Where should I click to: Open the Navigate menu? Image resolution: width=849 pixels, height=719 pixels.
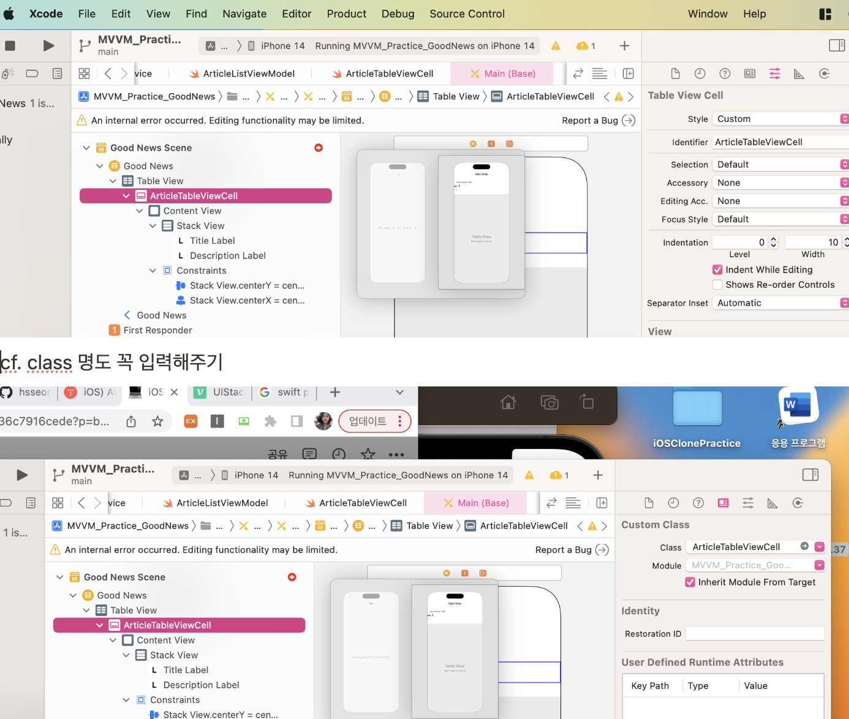click(244, 13)
